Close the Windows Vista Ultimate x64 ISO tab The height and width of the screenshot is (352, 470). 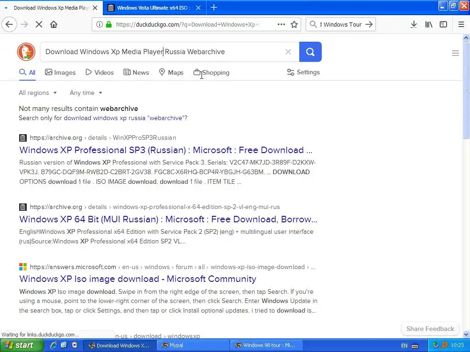pos(198,8)
